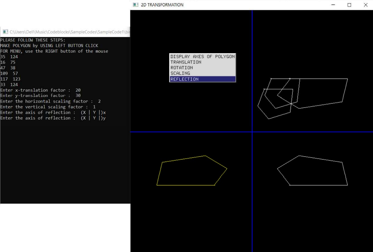Choose SCALING from the popup menu
The image size is (373, 252).
(x=202, y=73)
